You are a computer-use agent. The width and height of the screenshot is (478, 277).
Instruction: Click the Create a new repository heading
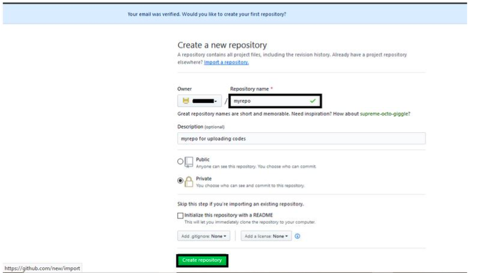tap(222, 45)
